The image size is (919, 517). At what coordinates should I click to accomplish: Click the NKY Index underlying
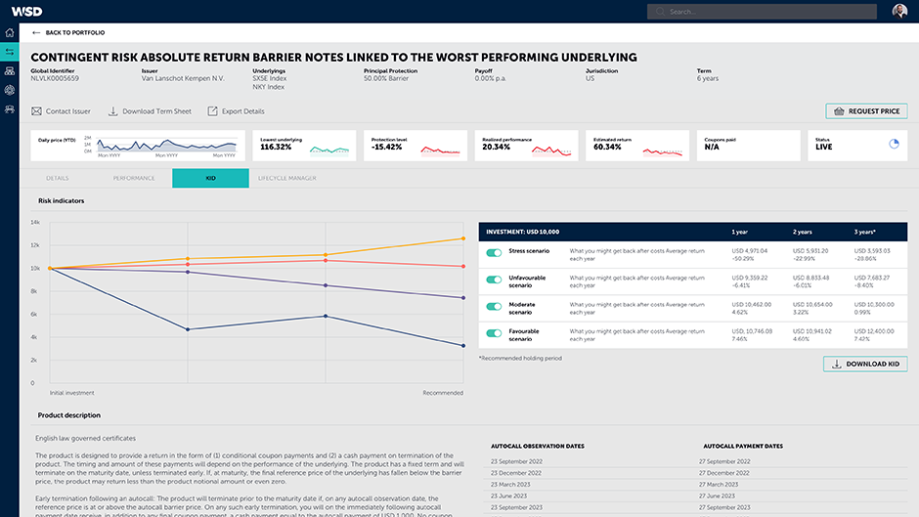coord(269,87)
